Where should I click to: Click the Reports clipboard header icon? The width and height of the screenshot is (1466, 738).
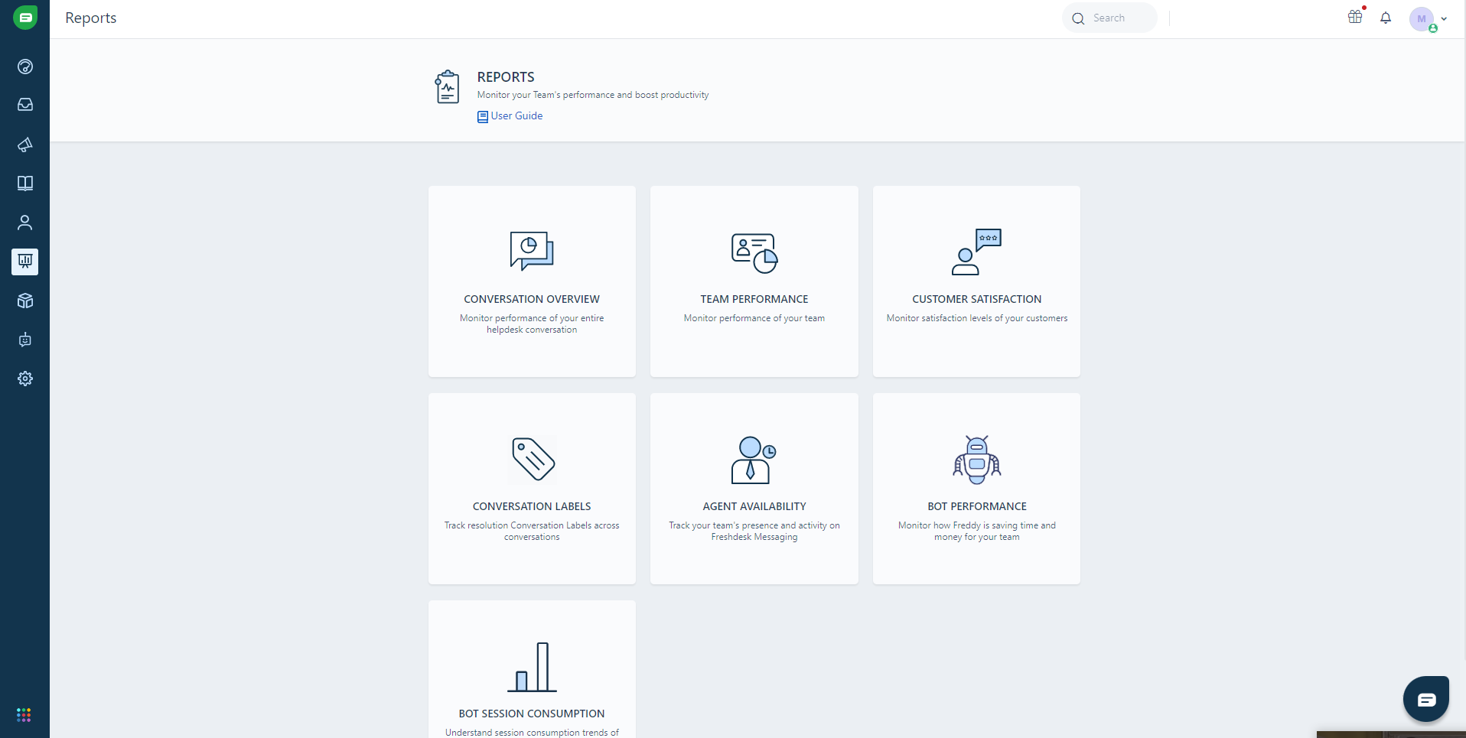[447, 87]
